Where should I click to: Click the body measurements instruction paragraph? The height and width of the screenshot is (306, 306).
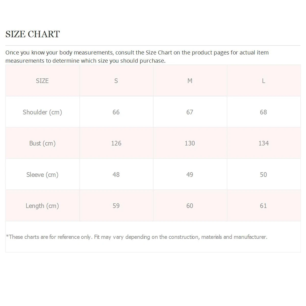coord(137,57)
